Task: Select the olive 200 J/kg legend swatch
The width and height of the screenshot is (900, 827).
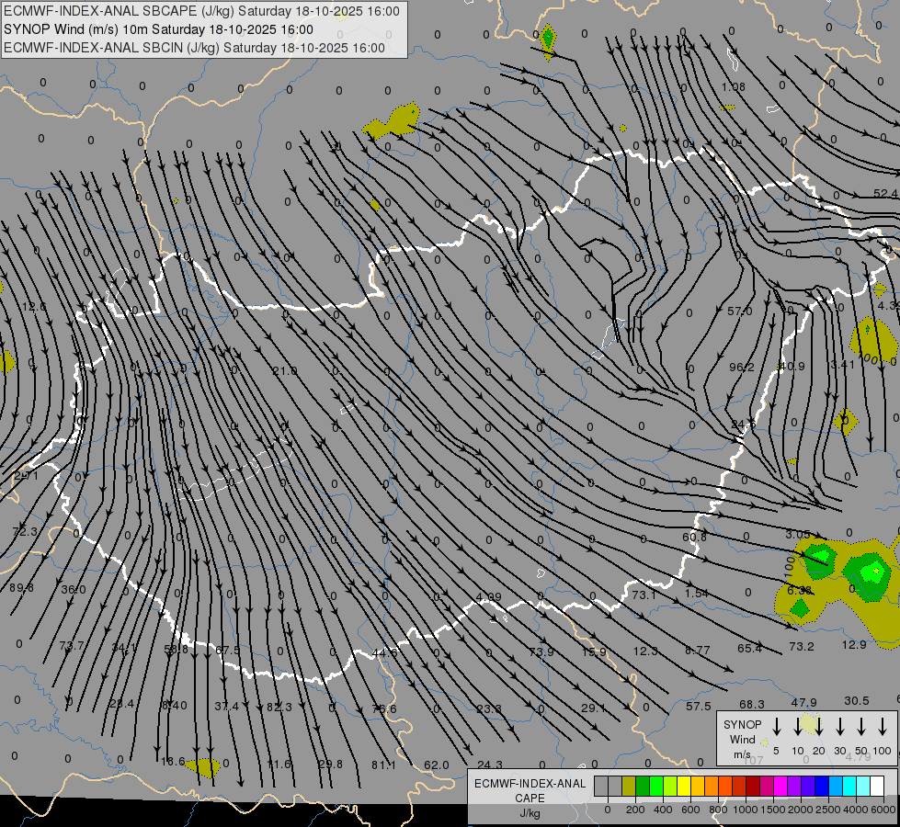Action: 629,786
